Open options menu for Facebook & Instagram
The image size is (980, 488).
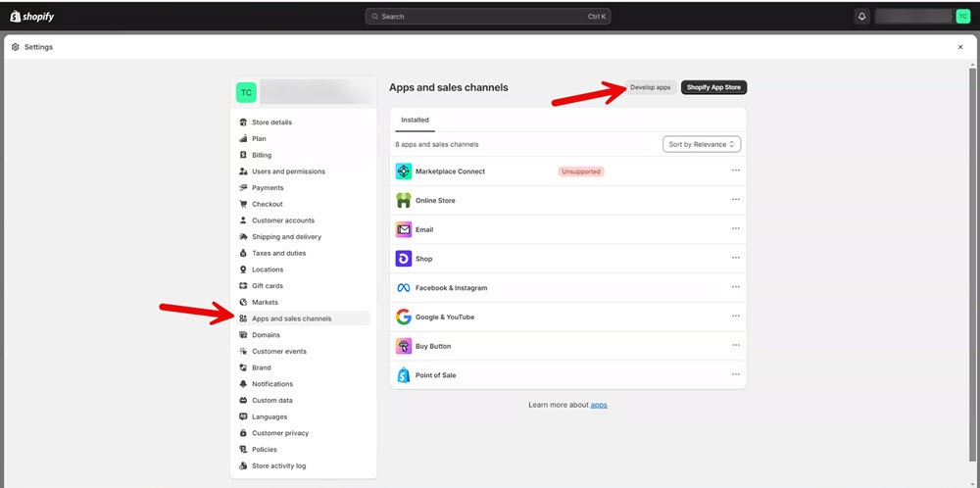click(736, 287)
